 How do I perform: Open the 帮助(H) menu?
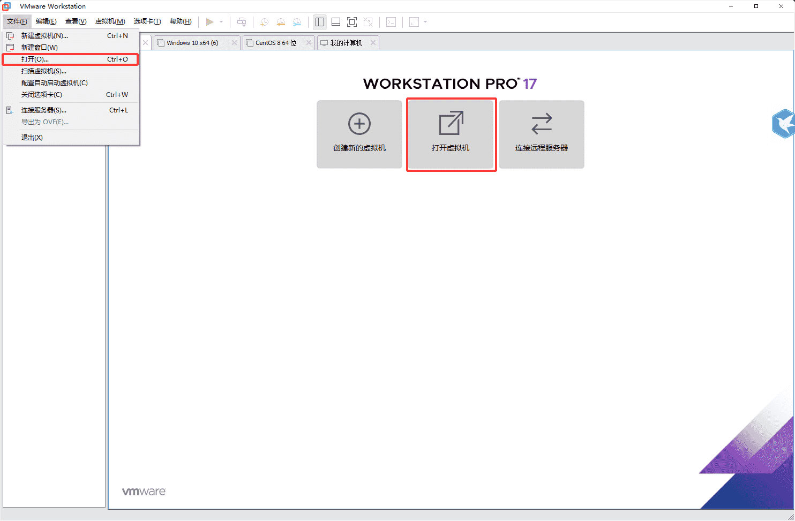tap(181, 21)
